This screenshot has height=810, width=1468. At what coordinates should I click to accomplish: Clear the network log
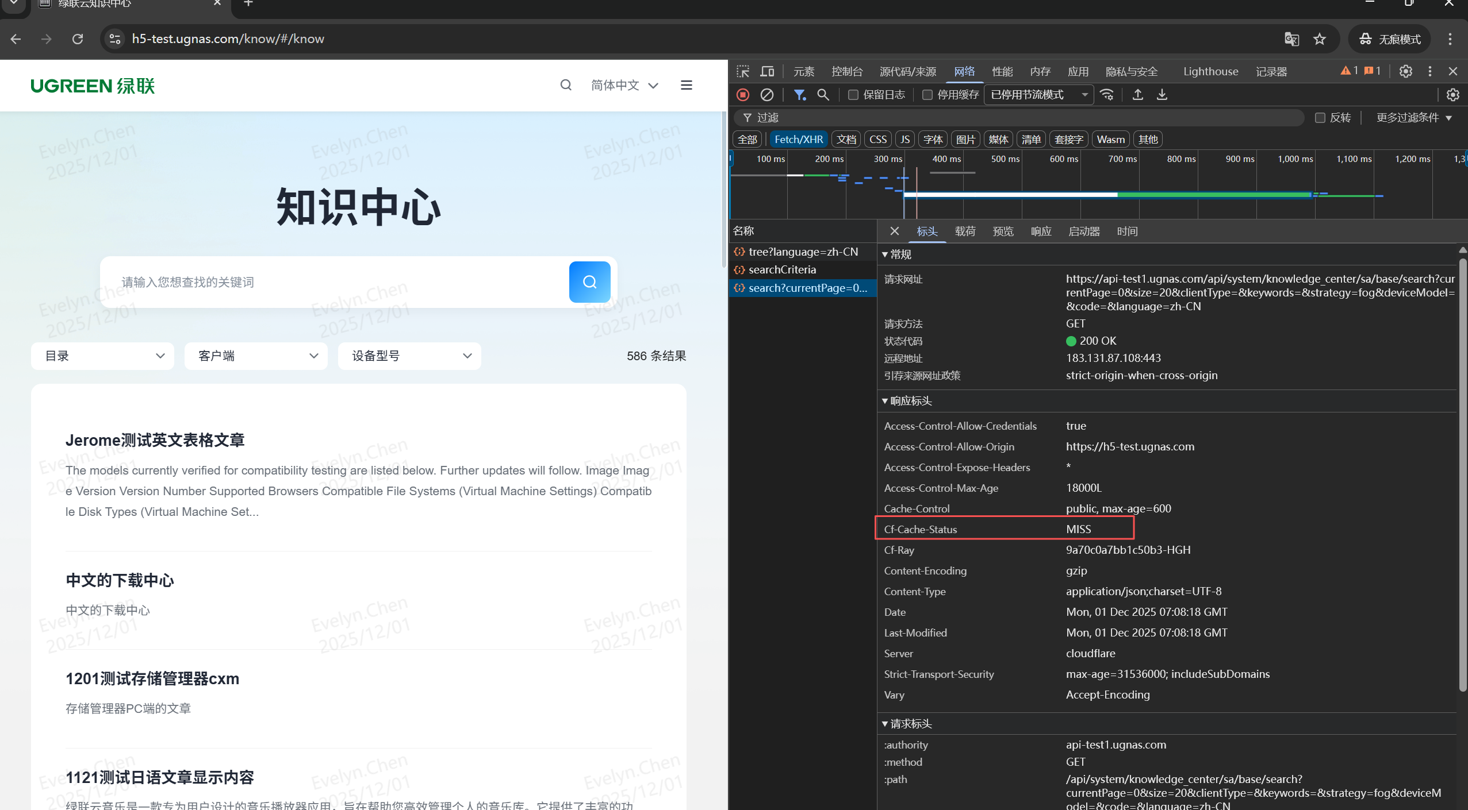click(x=766, y=95)
